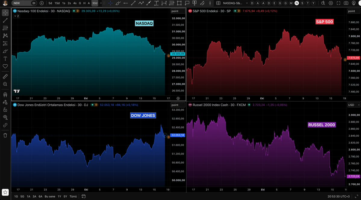The width and height of the screenshot is (361, 200).
Task: Click the quick search lightning magnifier icon
Action: click(x=323, y=3)
